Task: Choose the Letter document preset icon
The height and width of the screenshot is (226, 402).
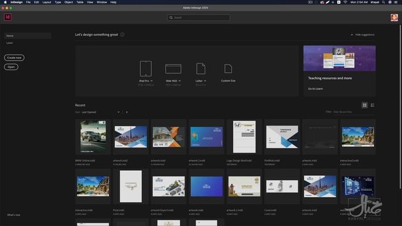Action: tap(201, 68)
